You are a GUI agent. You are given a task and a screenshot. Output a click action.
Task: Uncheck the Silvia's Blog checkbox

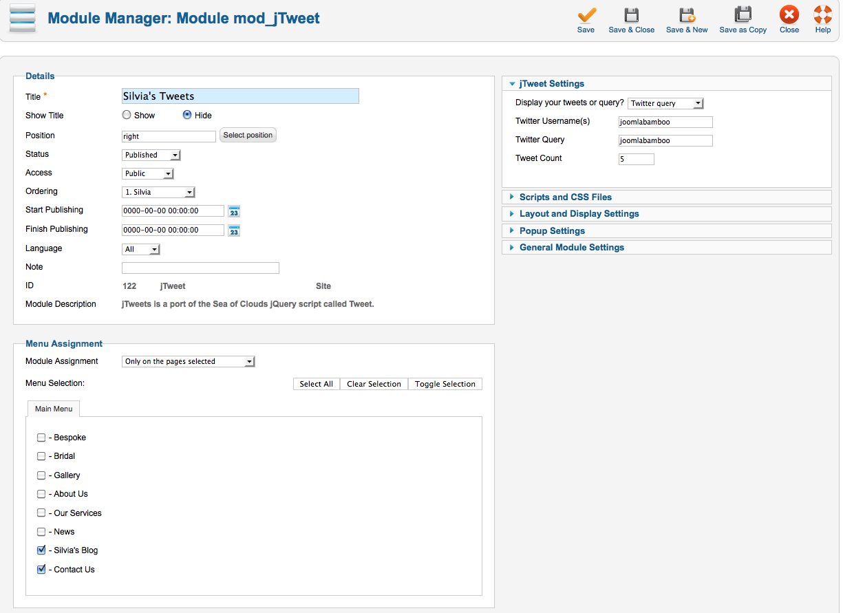[41, 550]
